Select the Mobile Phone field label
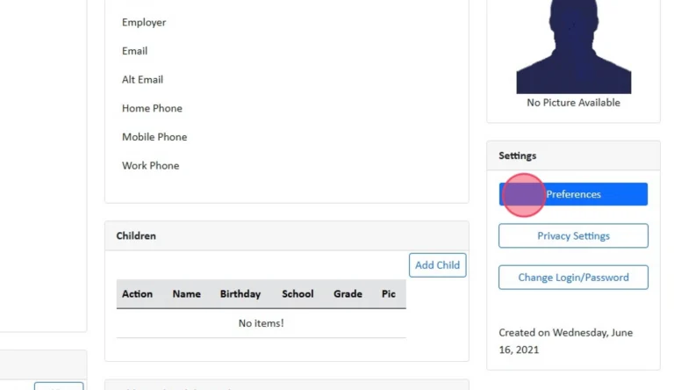Image resolution: width=674 pixels, height=390 pixels. tap(154, 137)
